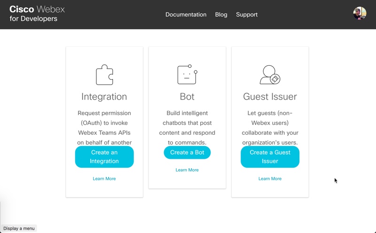Click Create a Guest Issuer button
The image size is (376, 233).
point(270,157)
